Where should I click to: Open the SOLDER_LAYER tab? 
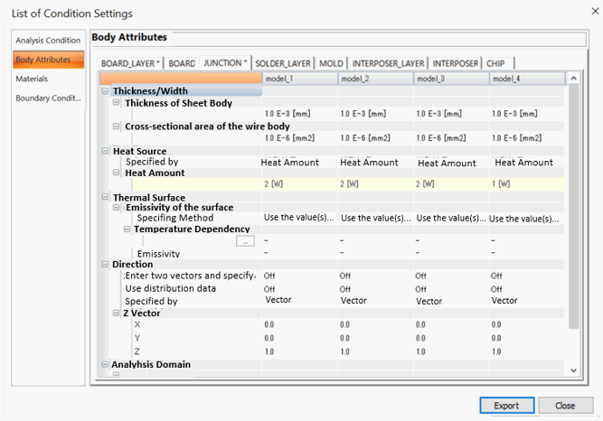(x=283, y=63)
